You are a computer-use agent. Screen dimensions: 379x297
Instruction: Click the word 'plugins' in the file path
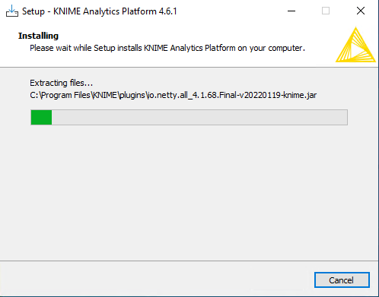pos(132,95)
